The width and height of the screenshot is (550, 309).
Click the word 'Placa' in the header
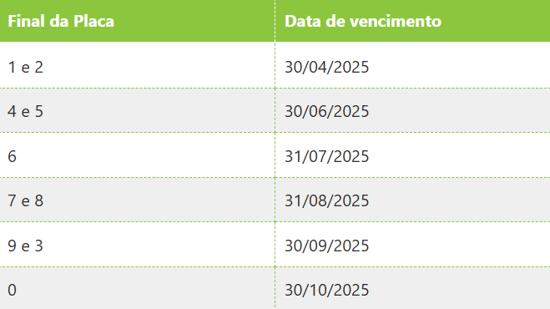point(93,21)
